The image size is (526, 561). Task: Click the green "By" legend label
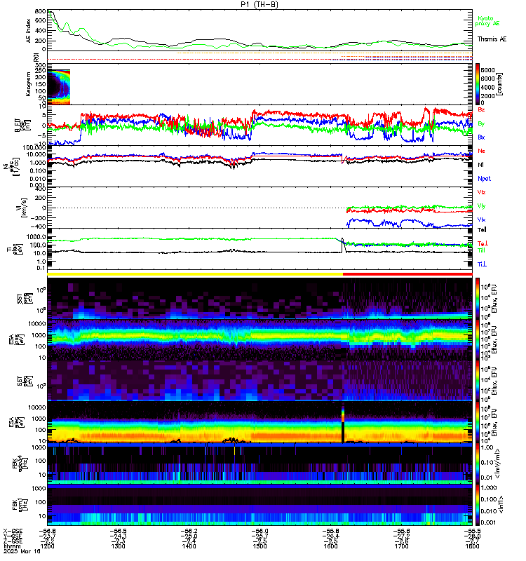(481, 123)
